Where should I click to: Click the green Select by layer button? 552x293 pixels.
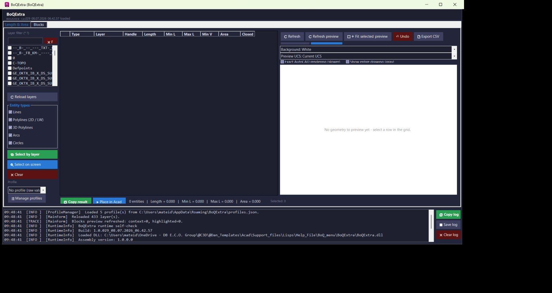point(32,154)
